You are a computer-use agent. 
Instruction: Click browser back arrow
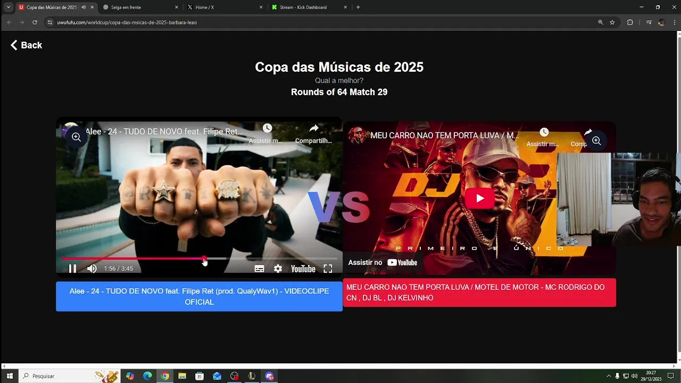point(9,22)
